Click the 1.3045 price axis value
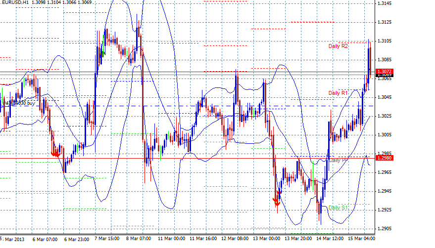 385,97
